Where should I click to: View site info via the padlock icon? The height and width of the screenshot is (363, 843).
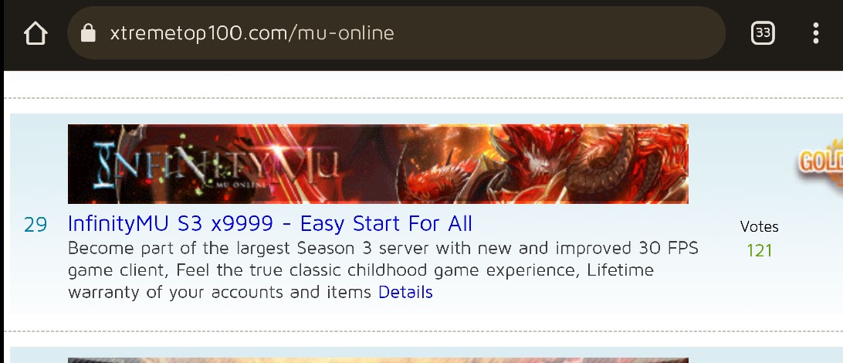tap(88, 33)
